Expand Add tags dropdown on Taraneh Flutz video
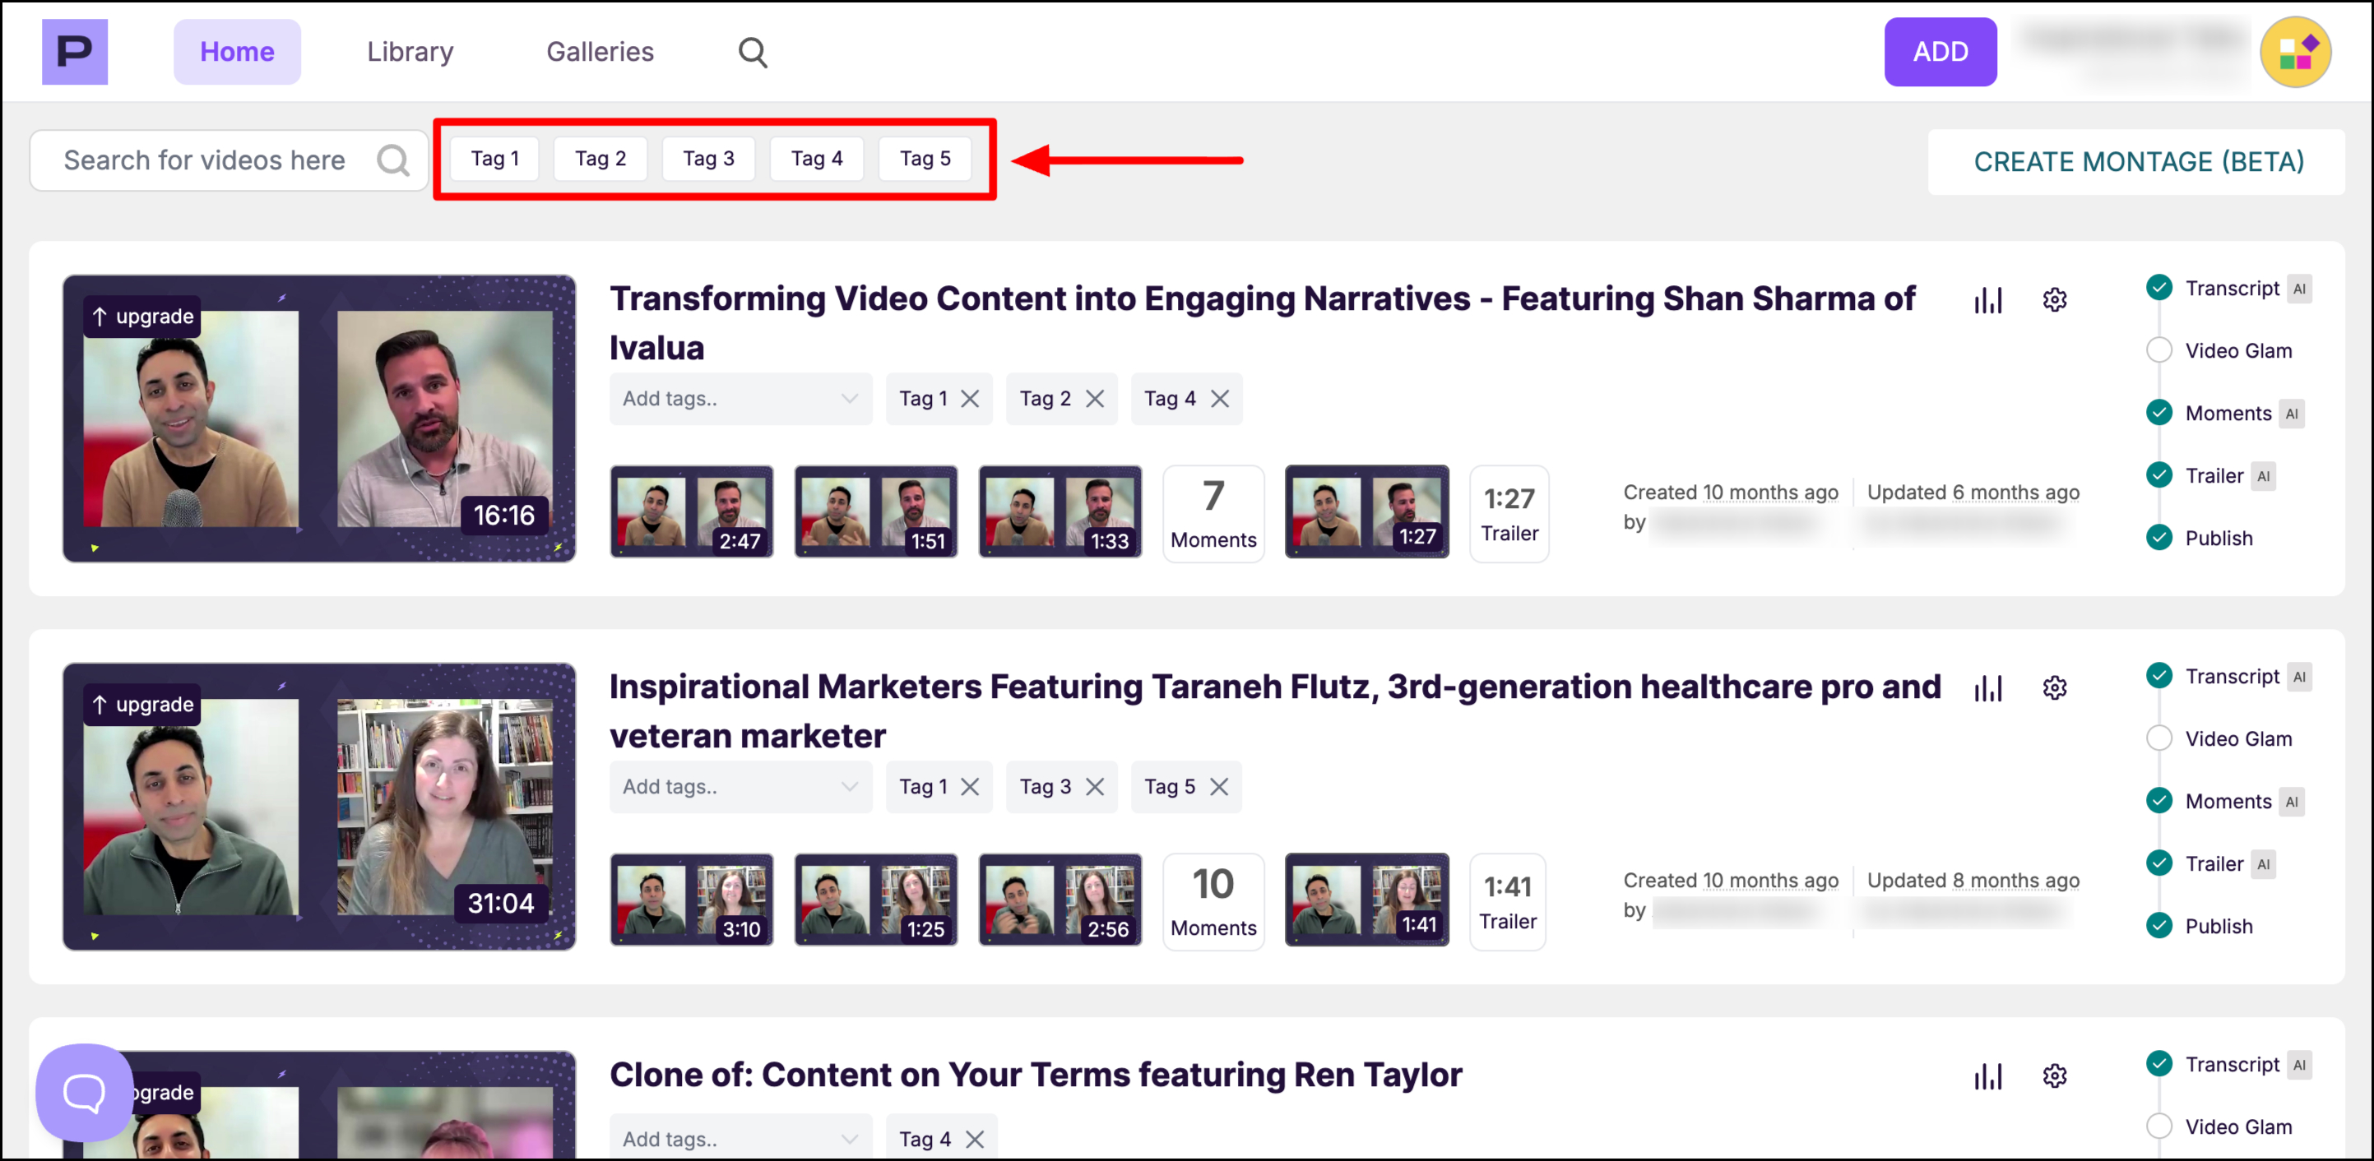The height and width of the screenshot is (1161, 2374). pos(740,787)
